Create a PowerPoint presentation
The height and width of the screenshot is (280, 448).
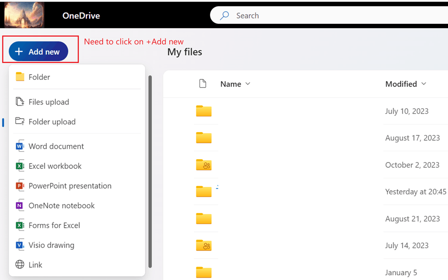point(77,186)
